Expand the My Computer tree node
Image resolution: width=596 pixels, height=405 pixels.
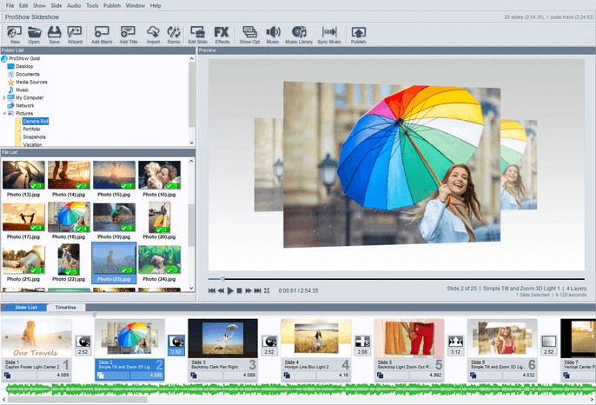(4, 97)
